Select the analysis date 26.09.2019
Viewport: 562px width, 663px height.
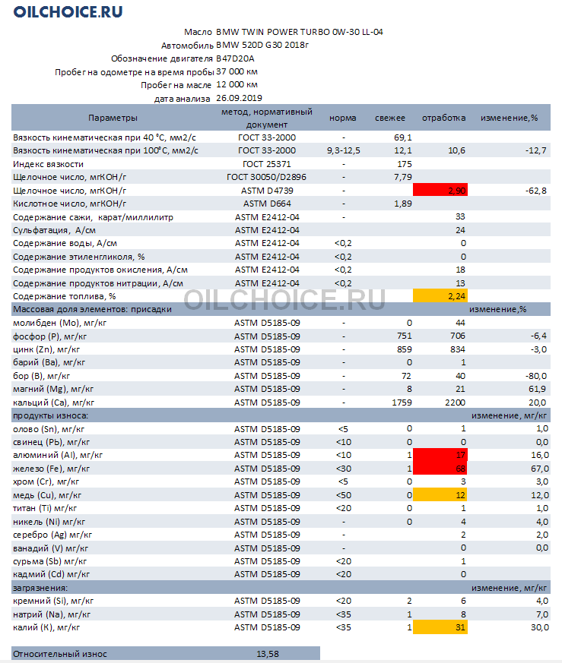coord(239,98)
